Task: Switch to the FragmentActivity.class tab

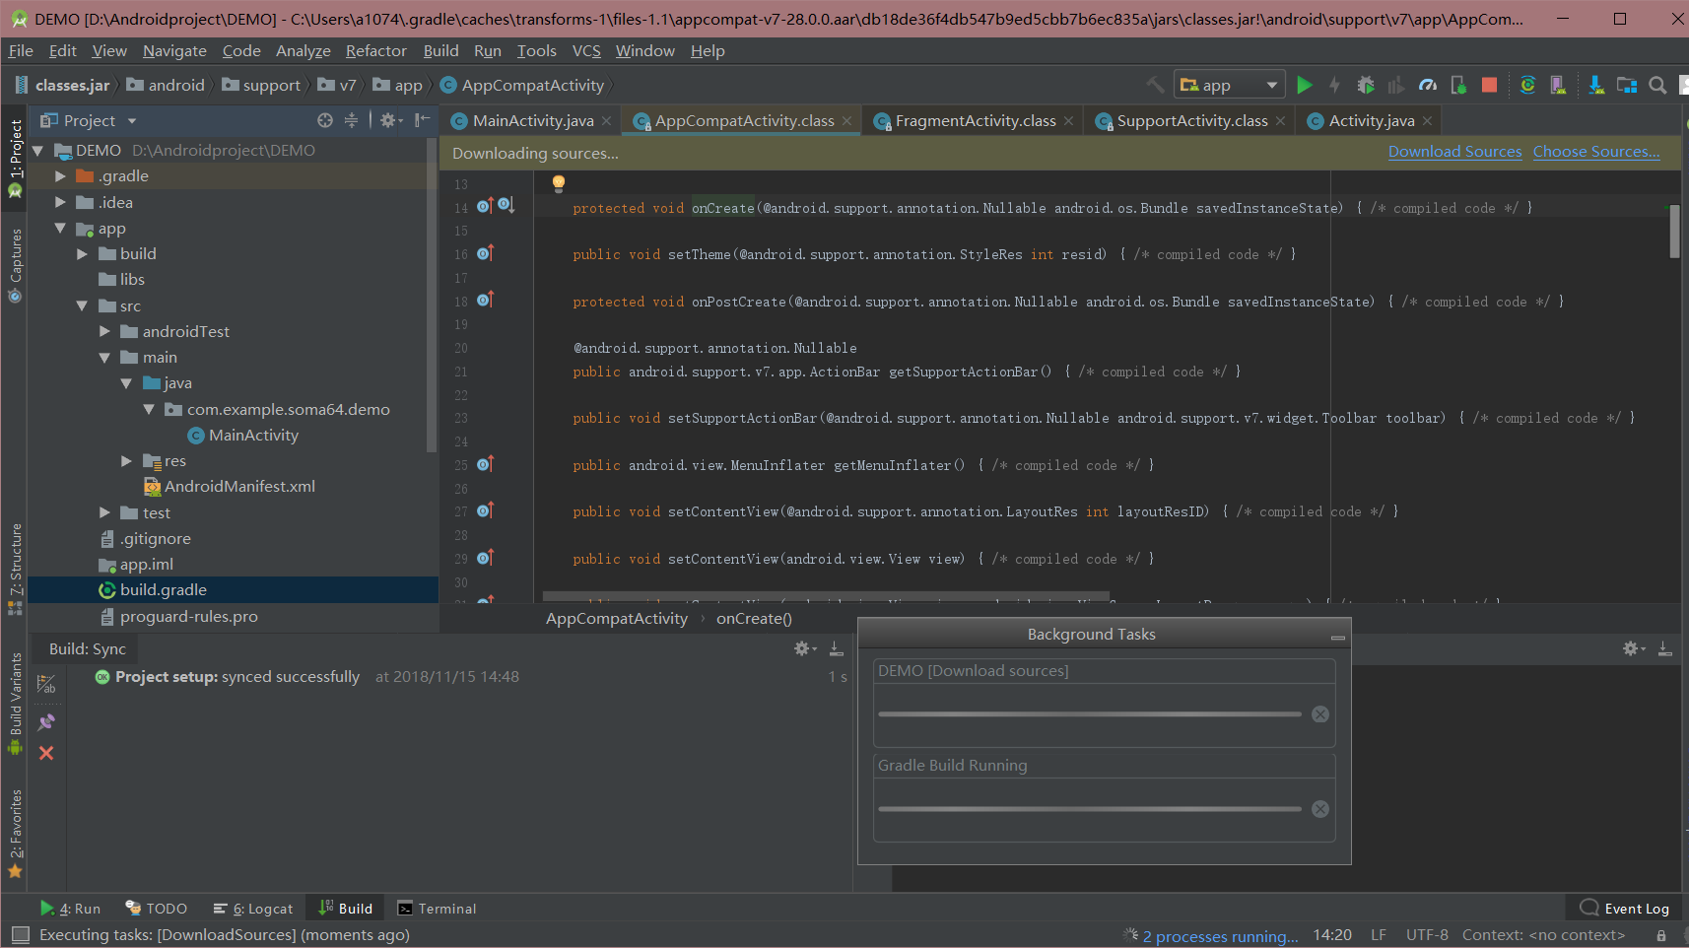Action: [975, 120]
